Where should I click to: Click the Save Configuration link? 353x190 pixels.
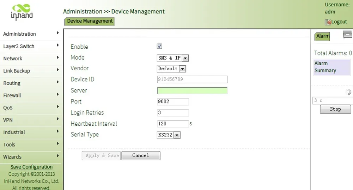(31, 167)
